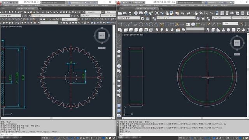Select the drawing file tab in right window

coord(147,9)
